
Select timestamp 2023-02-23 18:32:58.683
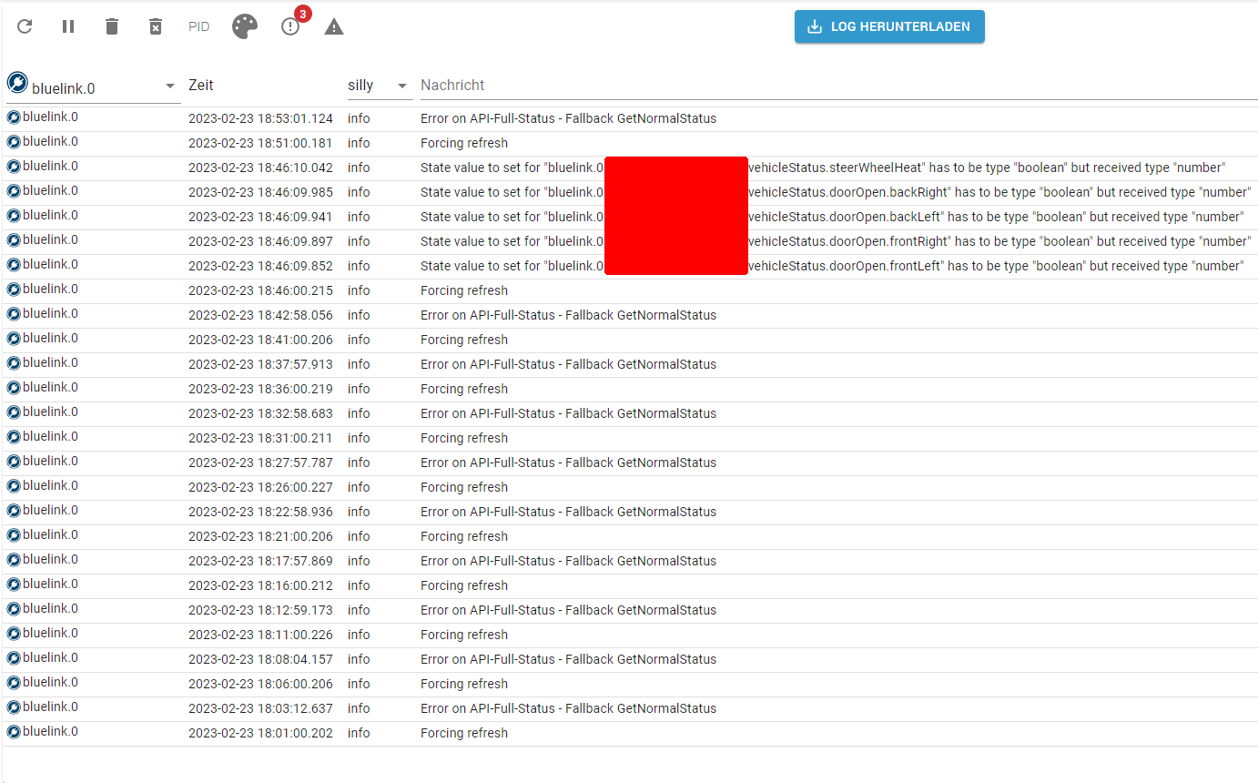260,413
